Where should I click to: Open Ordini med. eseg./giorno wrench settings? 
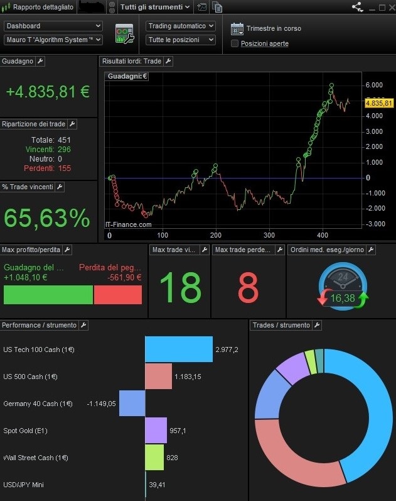tap(371, 250)
